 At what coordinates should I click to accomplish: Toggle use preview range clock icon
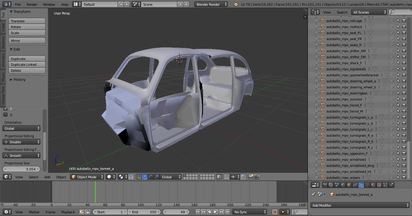[82, 212]
